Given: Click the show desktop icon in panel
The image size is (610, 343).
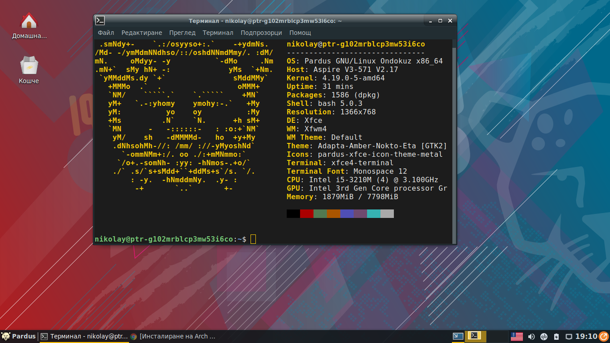Looking at the screenshot, I should pos(458,336).
